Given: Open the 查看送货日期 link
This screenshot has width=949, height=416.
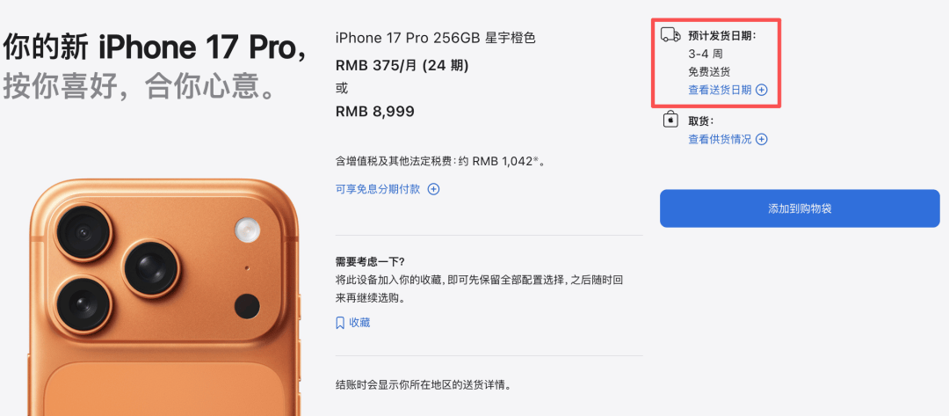Looking at the screenshot, I should pos(720,91).
